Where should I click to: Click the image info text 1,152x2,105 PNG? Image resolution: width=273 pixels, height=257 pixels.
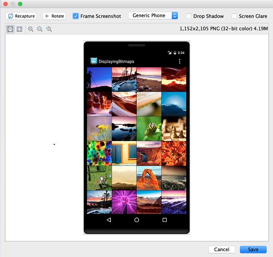tap(223, 29)
